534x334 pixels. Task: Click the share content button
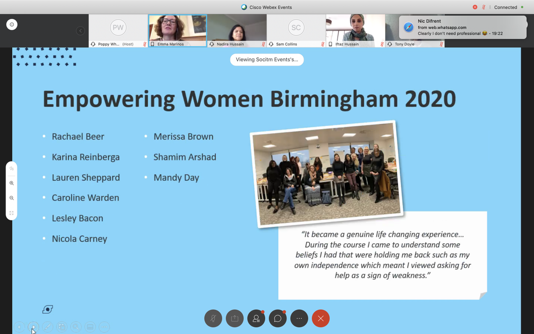click(x=235, y=318)
